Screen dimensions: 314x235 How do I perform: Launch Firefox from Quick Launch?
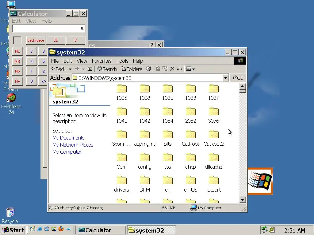click(61, 229)
